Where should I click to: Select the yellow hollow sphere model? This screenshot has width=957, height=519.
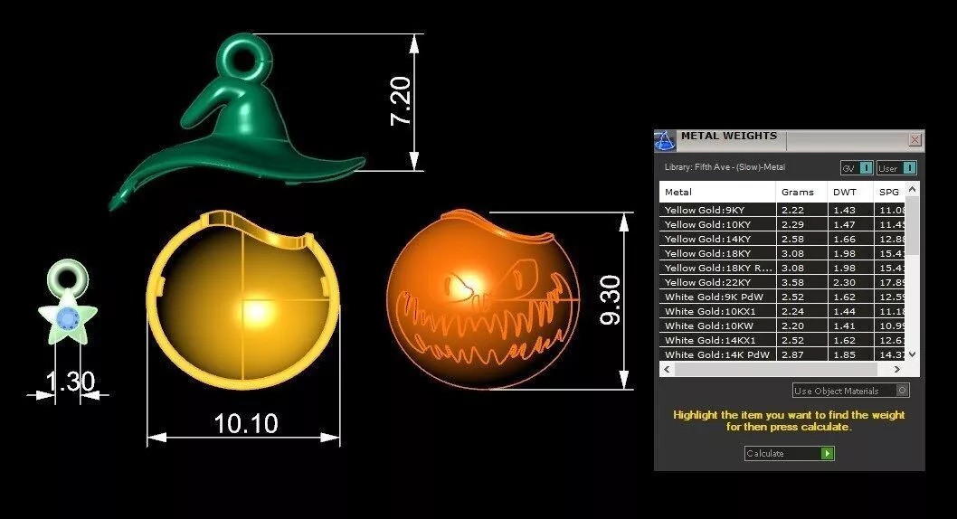coord(243,299)
